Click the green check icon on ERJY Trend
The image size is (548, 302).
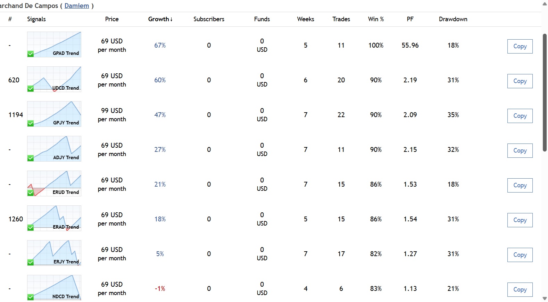(x=31, y=262)
